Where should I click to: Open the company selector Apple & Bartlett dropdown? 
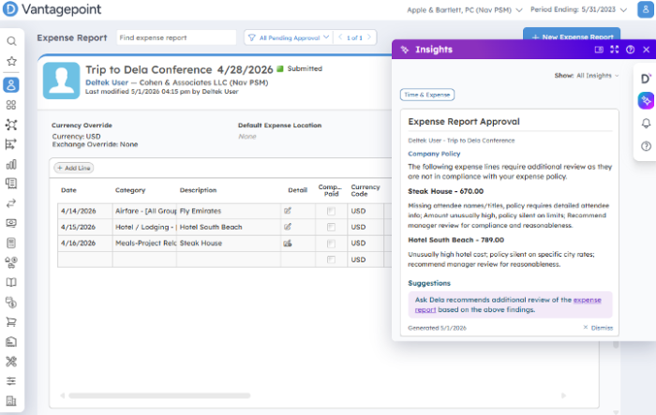465,9
